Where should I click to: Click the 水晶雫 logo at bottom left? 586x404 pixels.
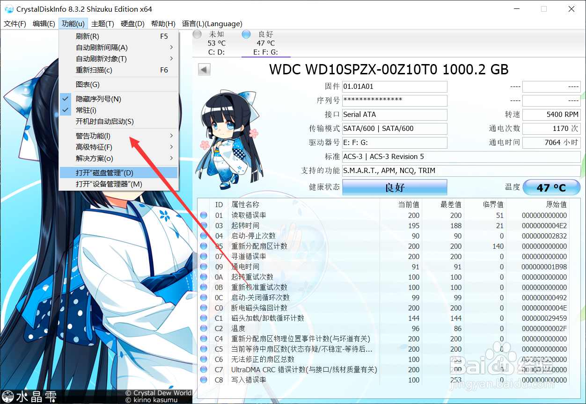tap(29, 397)
